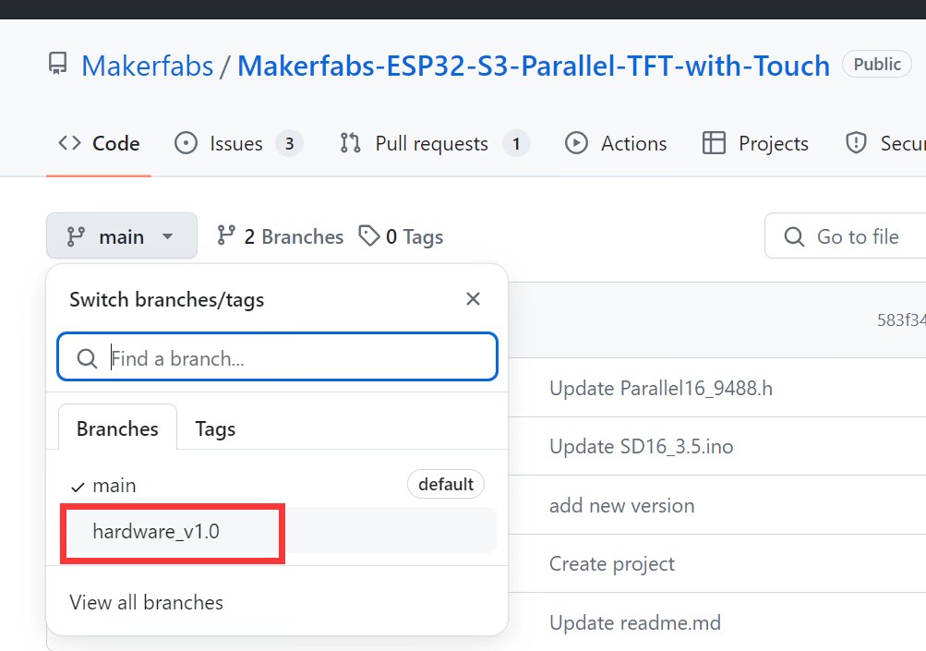Click the 'Switch branches/tags' popup heading
Image resolution: width=926 pixels, height=651 pixels.
(x=166, y=299)
